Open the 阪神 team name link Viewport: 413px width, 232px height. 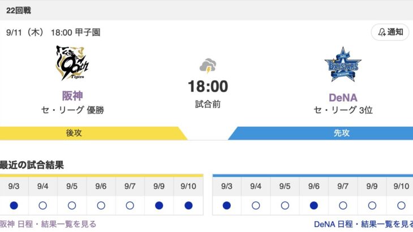pyautogui.click(x=72, y=96)
